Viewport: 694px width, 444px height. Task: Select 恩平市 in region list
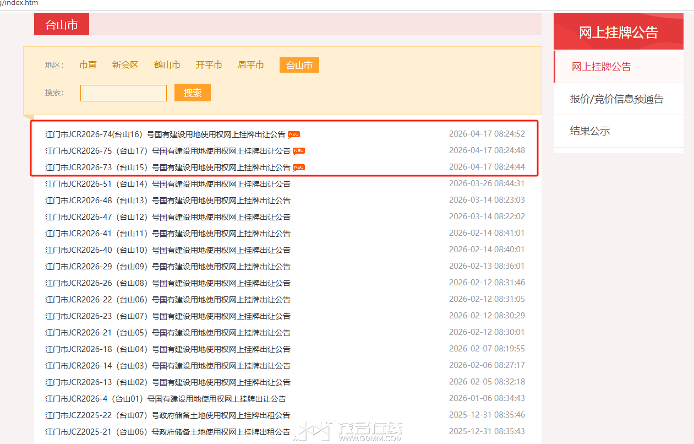[251, 65]
